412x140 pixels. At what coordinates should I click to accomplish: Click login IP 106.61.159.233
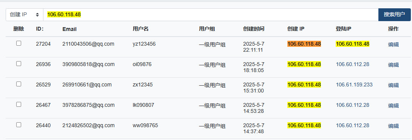(x=354, y=85)
